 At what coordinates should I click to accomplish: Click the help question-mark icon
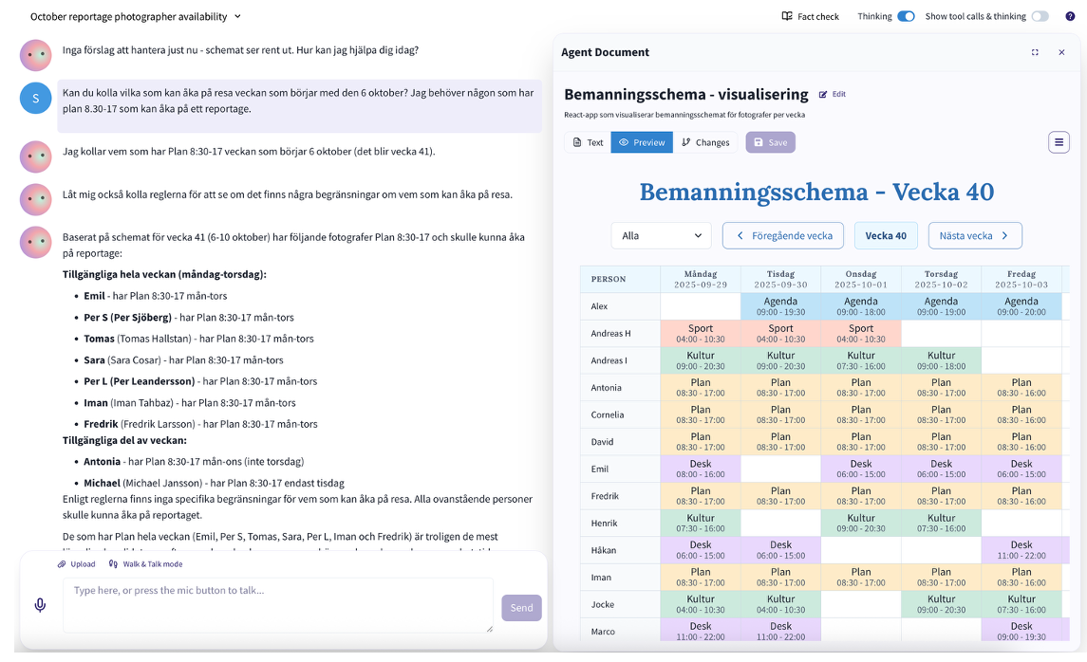tap(1071, 17)
